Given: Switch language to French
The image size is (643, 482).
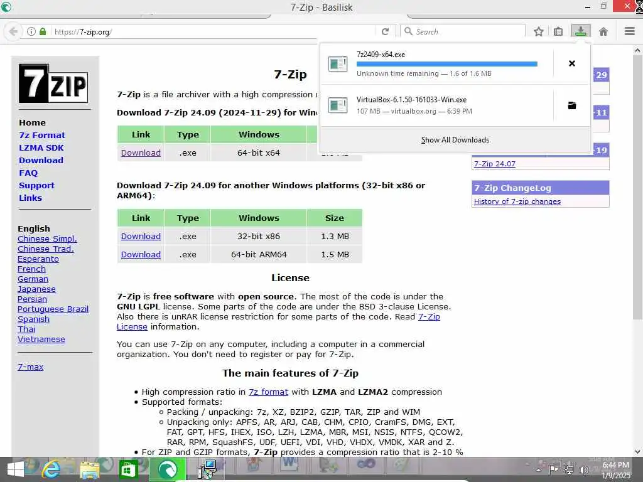Looking at the screenshot, I should click(x=31, y=269).
